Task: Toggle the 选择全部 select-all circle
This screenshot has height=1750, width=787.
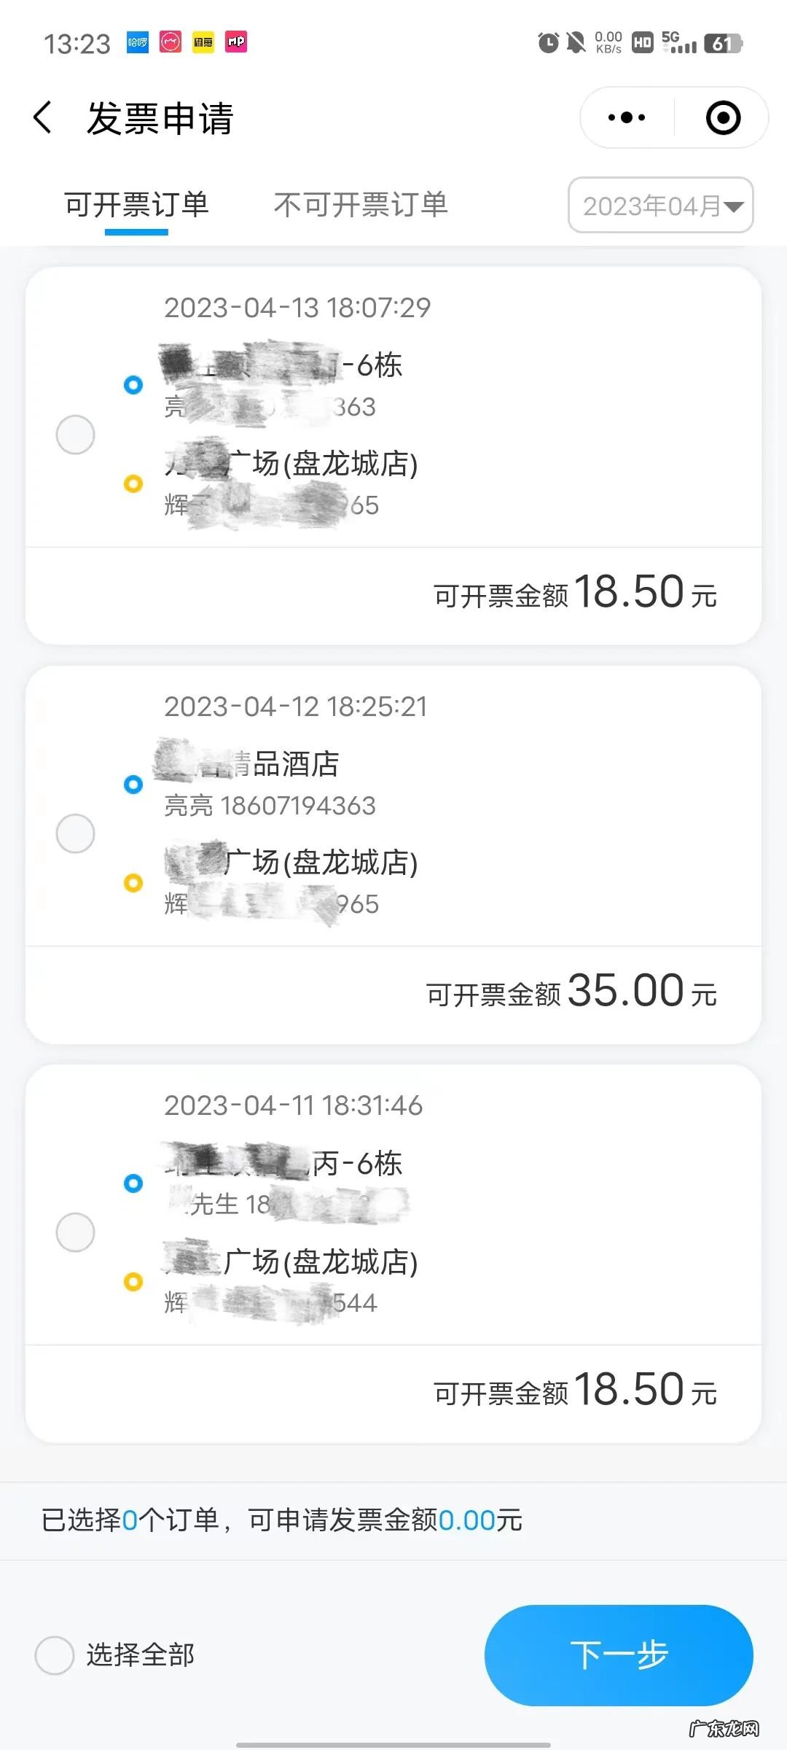Action: point(55,1654)
